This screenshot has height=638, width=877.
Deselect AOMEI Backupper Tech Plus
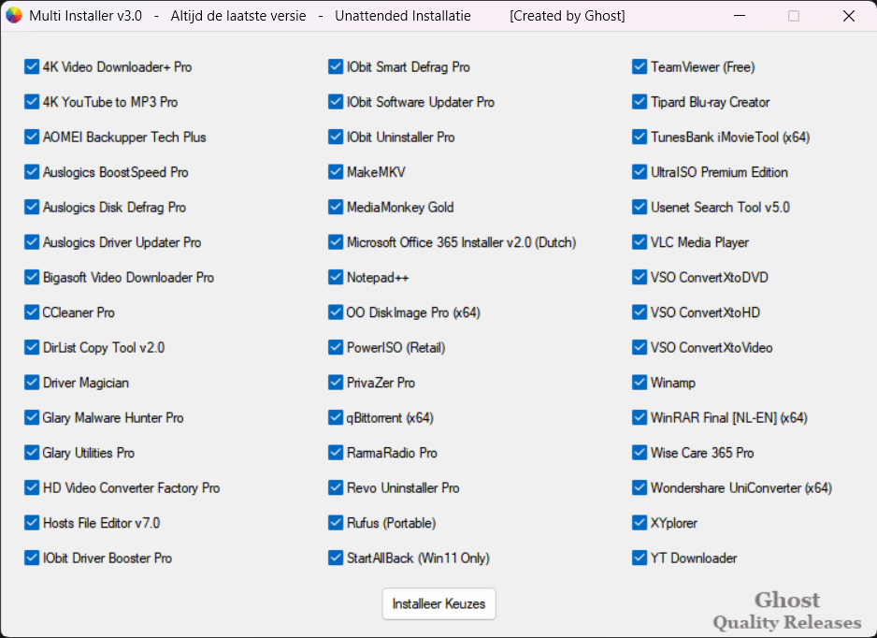32,138
